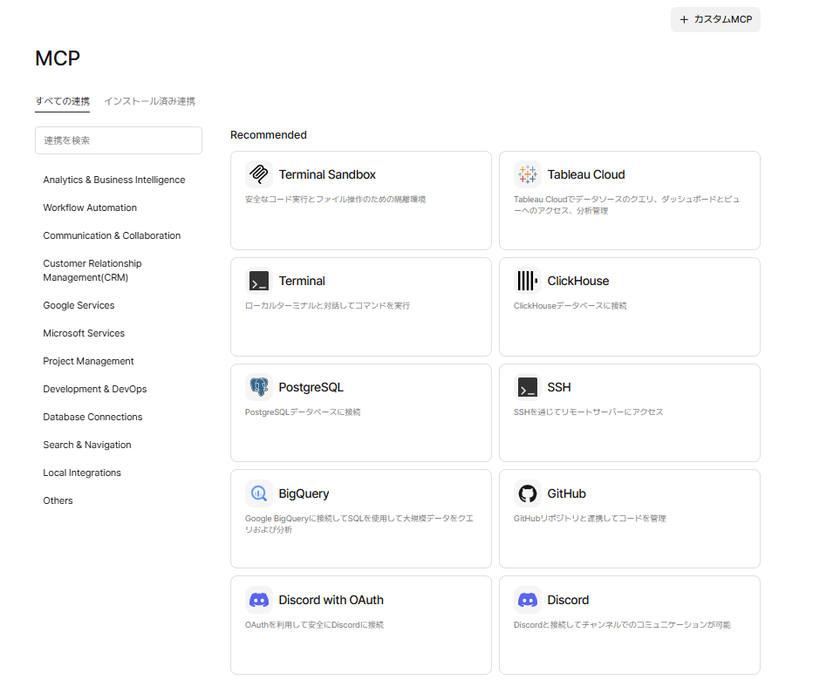Viewport: 840px width, 687px height.
Task: Click the Discord card title text
Action: pos(568,601)
